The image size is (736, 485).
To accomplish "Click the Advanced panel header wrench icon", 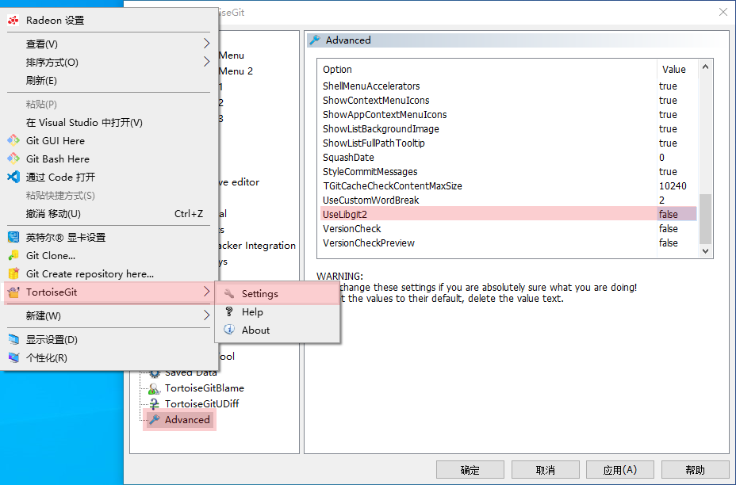I will click(315, 40).
